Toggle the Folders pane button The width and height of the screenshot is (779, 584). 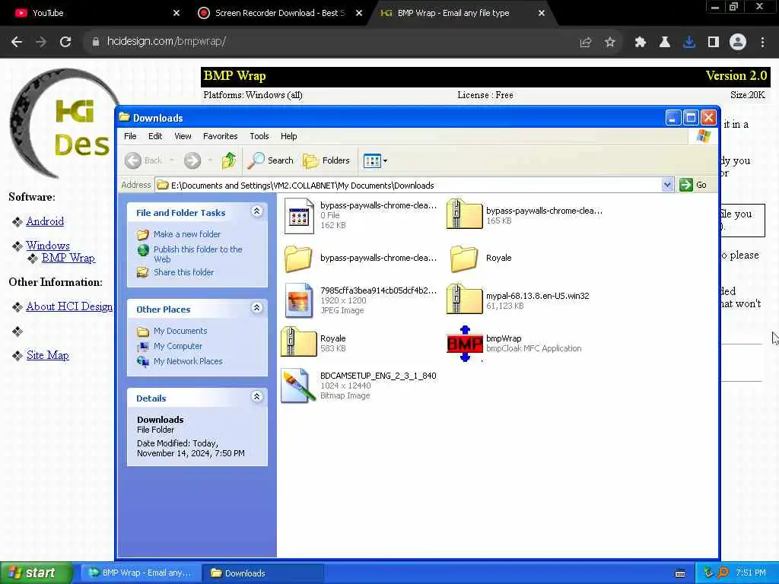tap(326, 160)
